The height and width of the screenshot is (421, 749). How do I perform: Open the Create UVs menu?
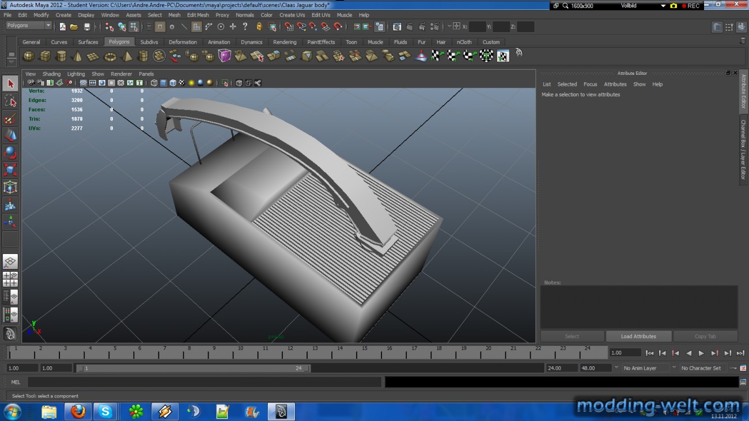[292, 15]
